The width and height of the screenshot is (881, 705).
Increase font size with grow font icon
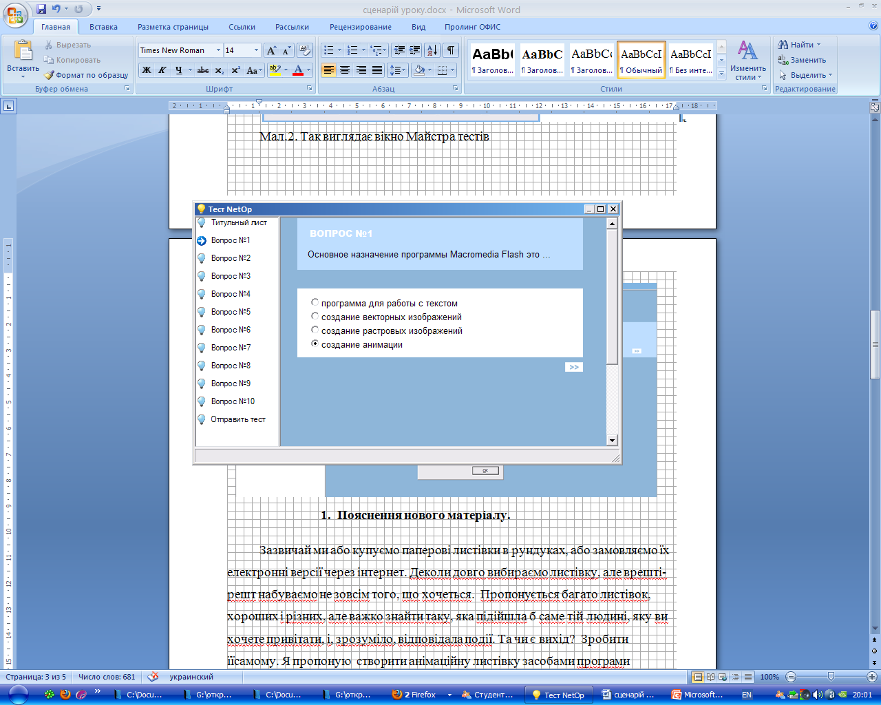pyautogui.click(x=271, y=50)
